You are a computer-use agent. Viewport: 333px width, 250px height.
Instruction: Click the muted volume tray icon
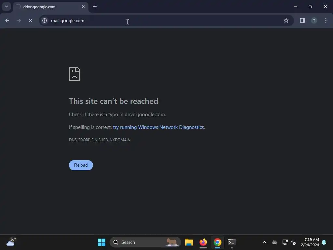point(293,242)
